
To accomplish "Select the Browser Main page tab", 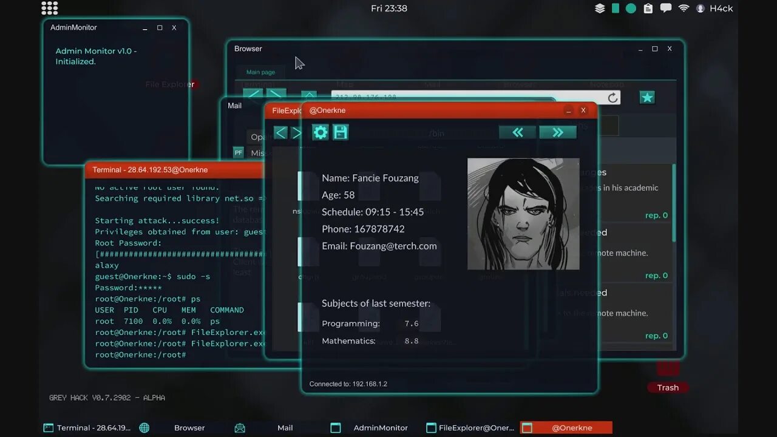I will click(260, 72).
